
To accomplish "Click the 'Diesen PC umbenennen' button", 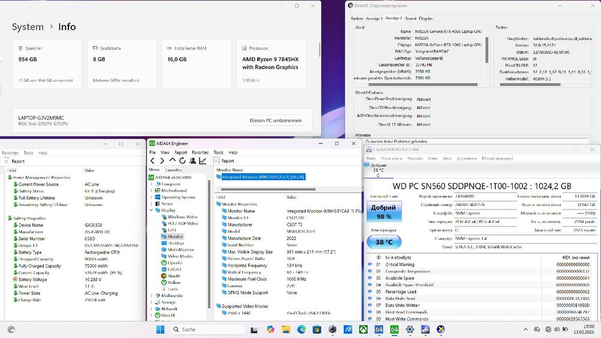I will (277, 120).
